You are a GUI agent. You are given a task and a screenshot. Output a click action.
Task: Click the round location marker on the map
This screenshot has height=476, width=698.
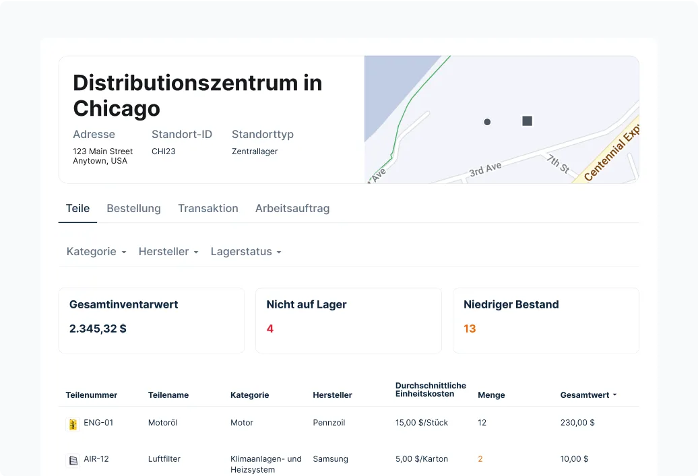(x=487, y=122)
